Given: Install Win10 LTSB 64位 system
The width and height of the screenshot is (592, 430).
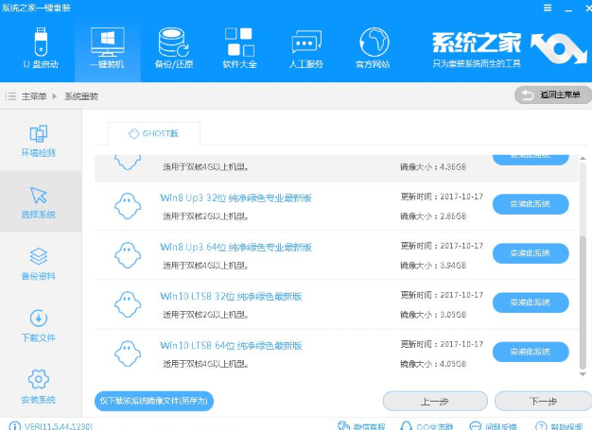Looking at the screenshot, I should 530,352.
